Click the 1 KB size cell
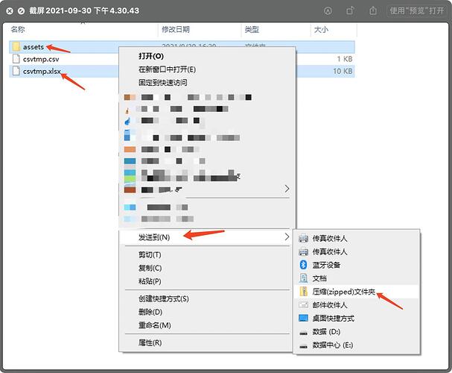 click(345, 59)
